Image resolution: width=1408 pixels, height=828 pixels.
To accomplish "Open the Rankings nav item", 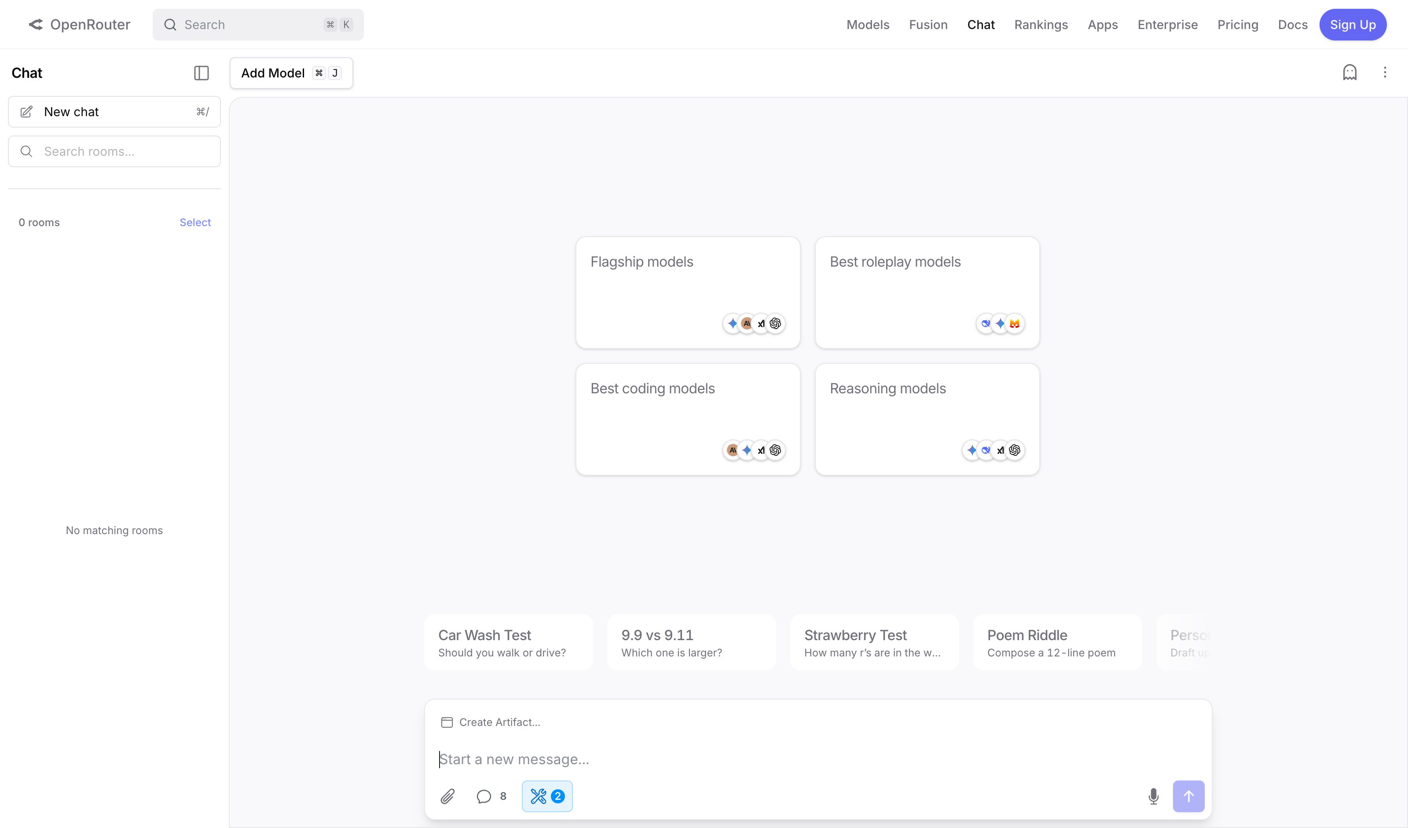I will click(1041, 25).
